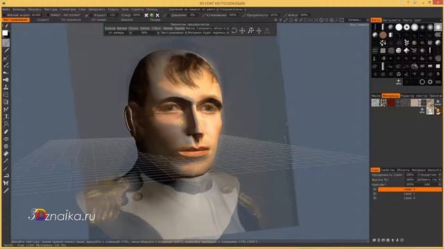Open layer settings gear icon at panel bottom
The image size is (444, 249).
[402, 240]
